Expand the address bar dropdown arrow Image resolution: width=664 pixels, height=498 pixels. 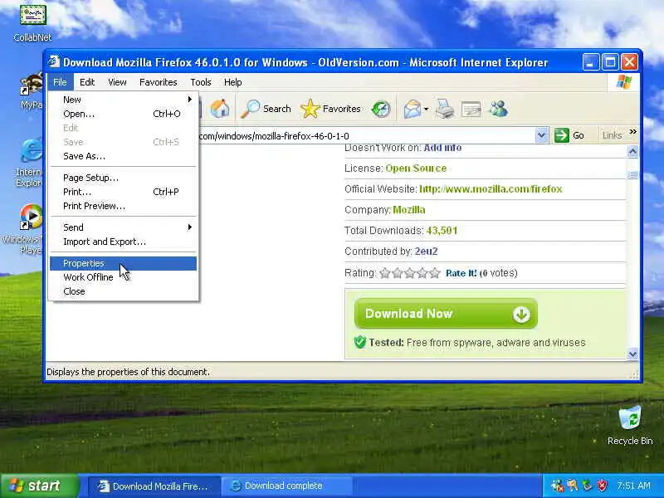(541, 135)
